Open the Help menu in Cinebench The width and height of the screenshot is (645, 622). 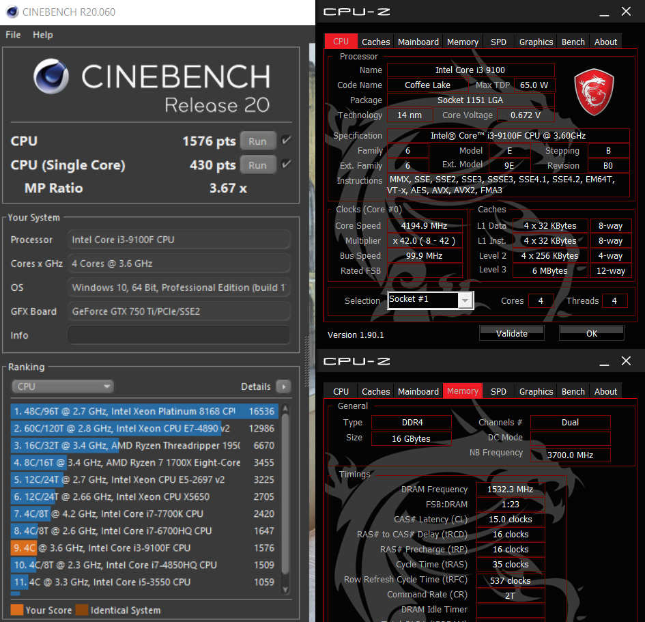(43, 35)
